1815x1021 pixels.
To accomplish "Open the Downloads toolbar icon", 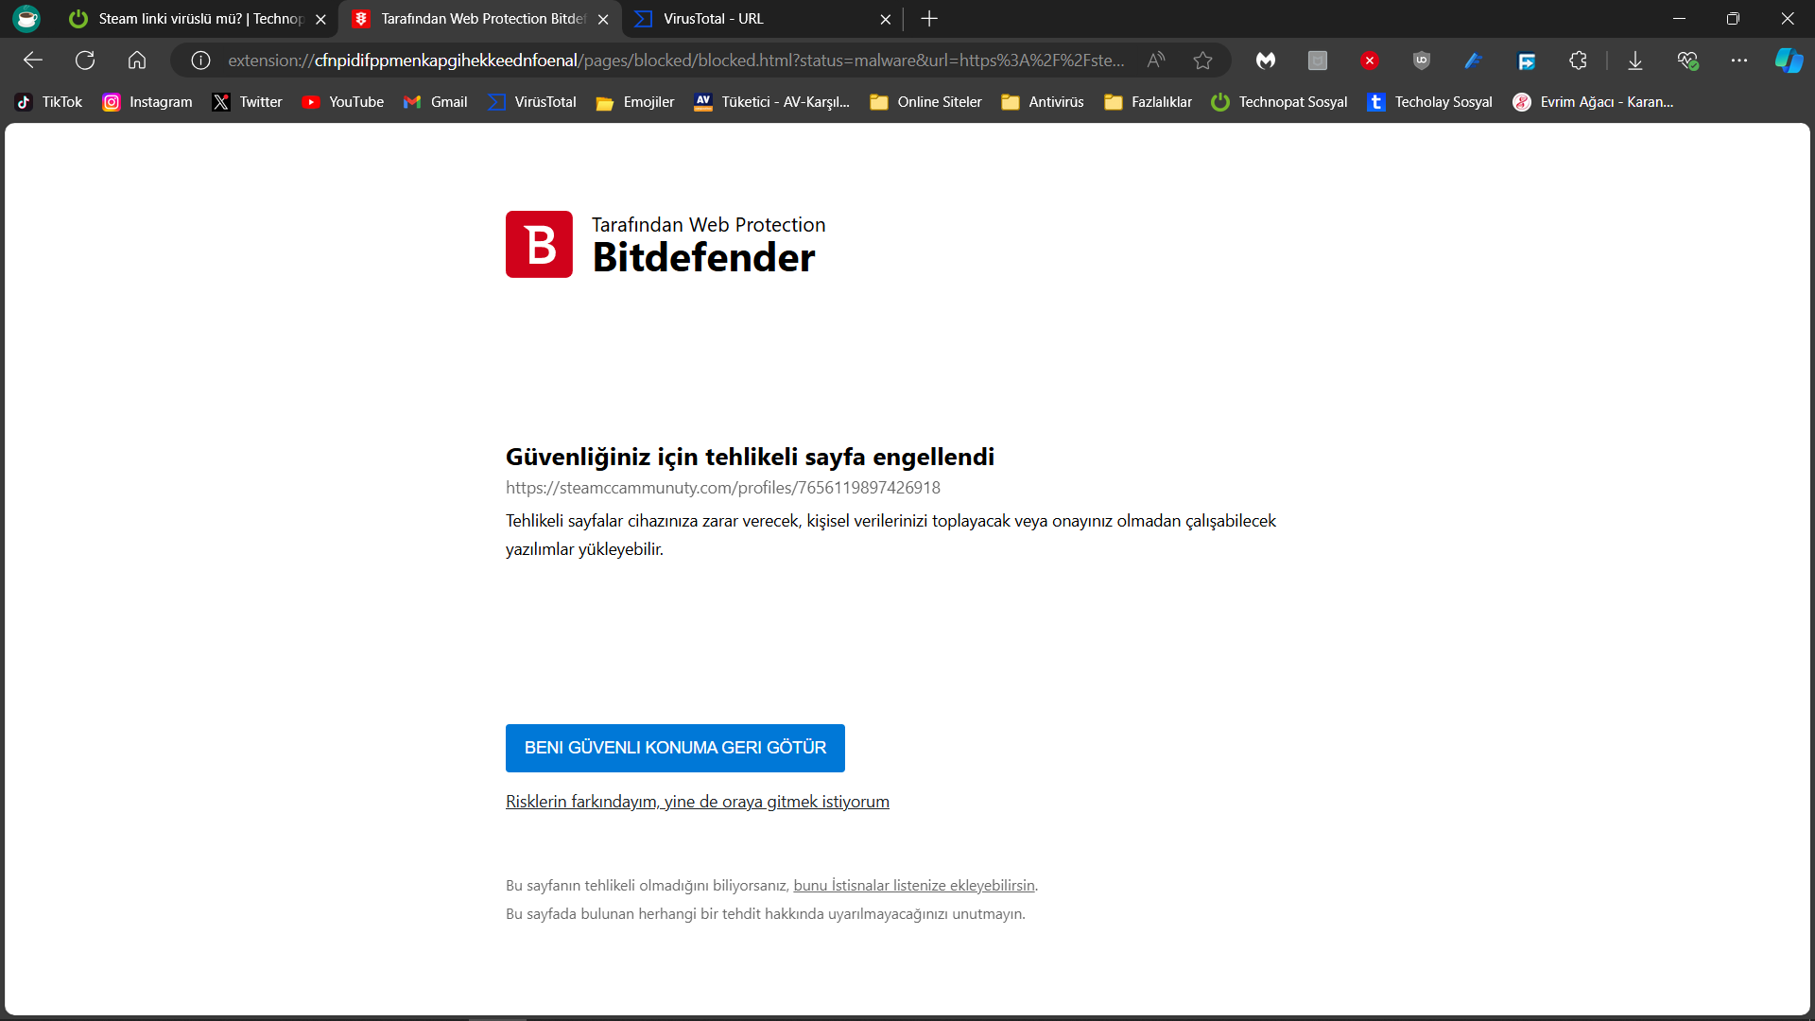I will coord(1634,61).
